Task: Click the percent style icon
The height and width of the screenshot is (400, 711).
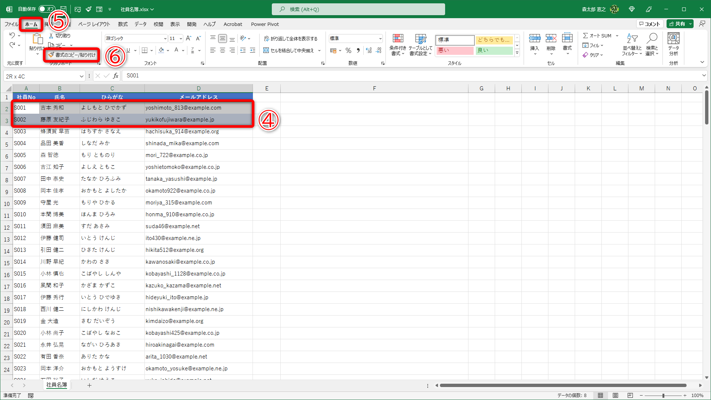Action: pyautogui.click(x=348, y=50)
